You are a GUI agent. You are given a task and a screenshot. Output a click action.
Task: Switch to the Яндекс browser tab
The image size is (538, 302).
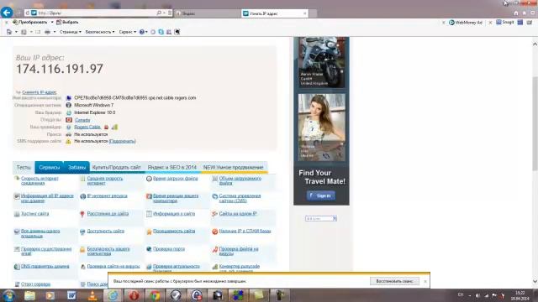tap(207, 13)
